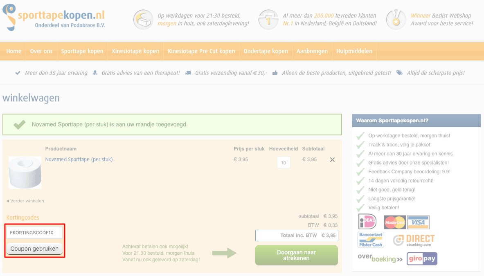
Task: Click the Verder winkelen link
Action: (25, 201)
